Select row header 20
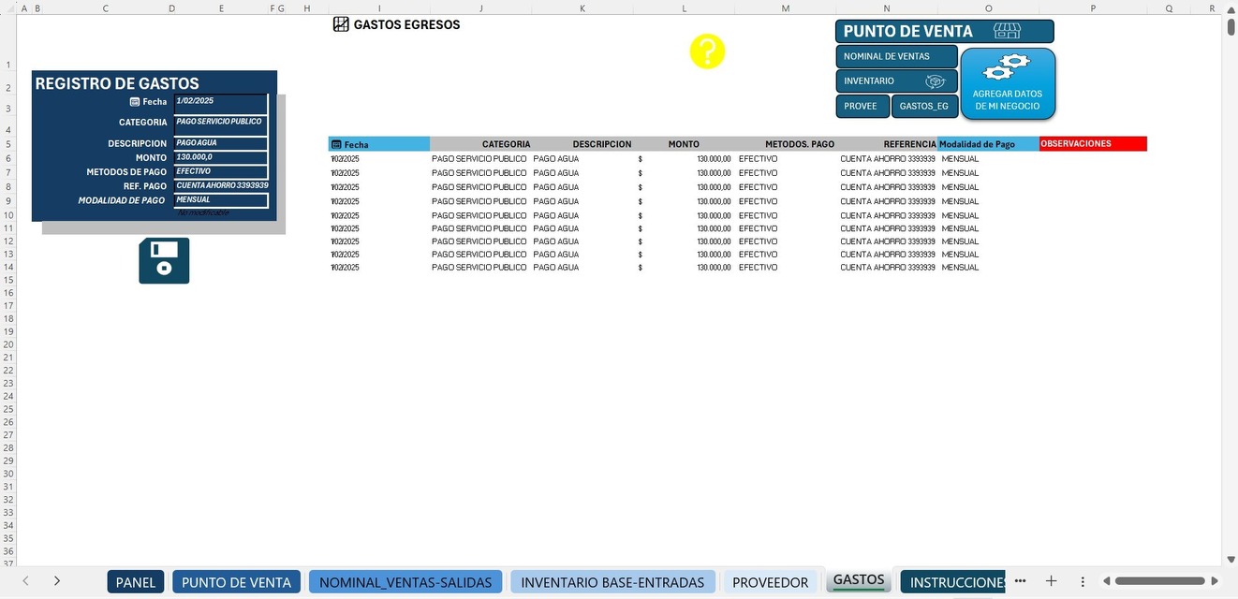This screenshot has width=1238, height=599. pyautogui.click(x=8, y=344)
